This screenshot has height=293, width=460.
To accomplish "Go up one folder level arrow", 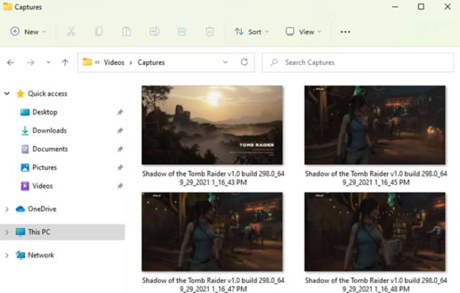I will pyautogui.click(x=65, y=62).
